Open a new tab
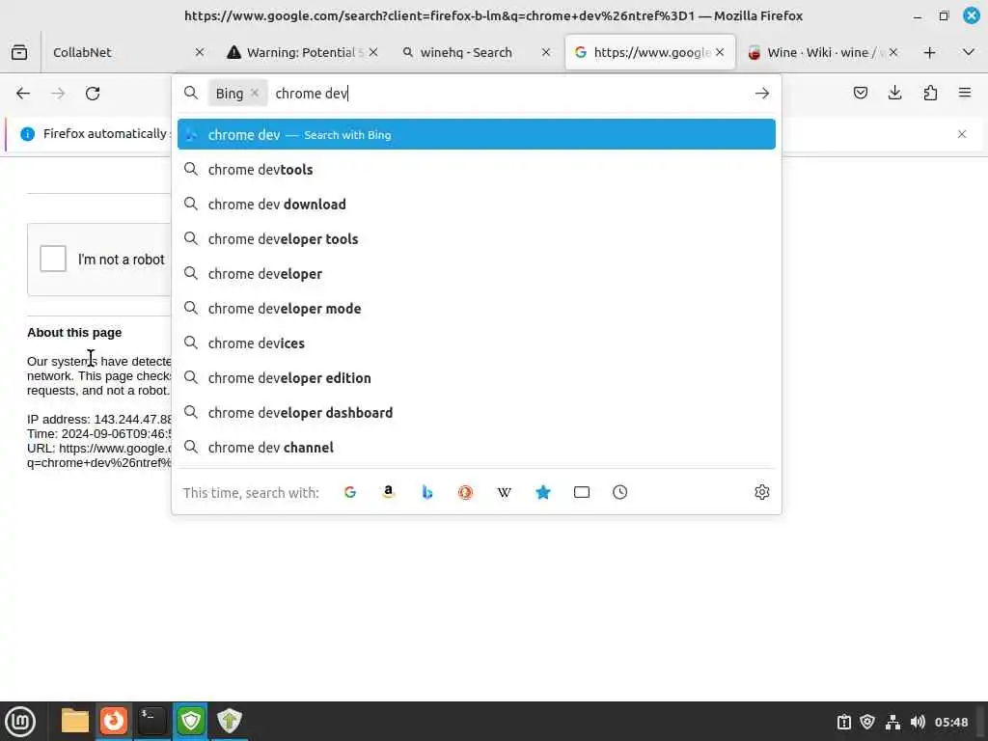Image resolution: width=988 pixels, height=741 pixels. coord(929,52)
